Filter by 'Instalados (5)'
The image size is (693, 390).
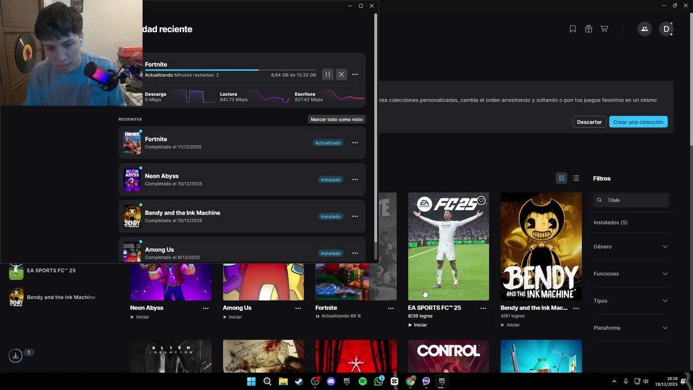click(x=611, y=223)
